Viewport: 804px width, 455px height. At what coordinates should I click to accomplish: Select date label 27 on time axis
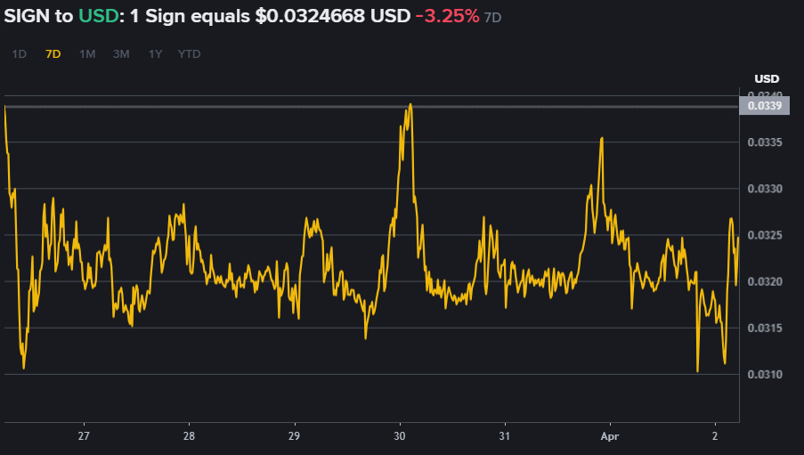[x=84, y=436]
